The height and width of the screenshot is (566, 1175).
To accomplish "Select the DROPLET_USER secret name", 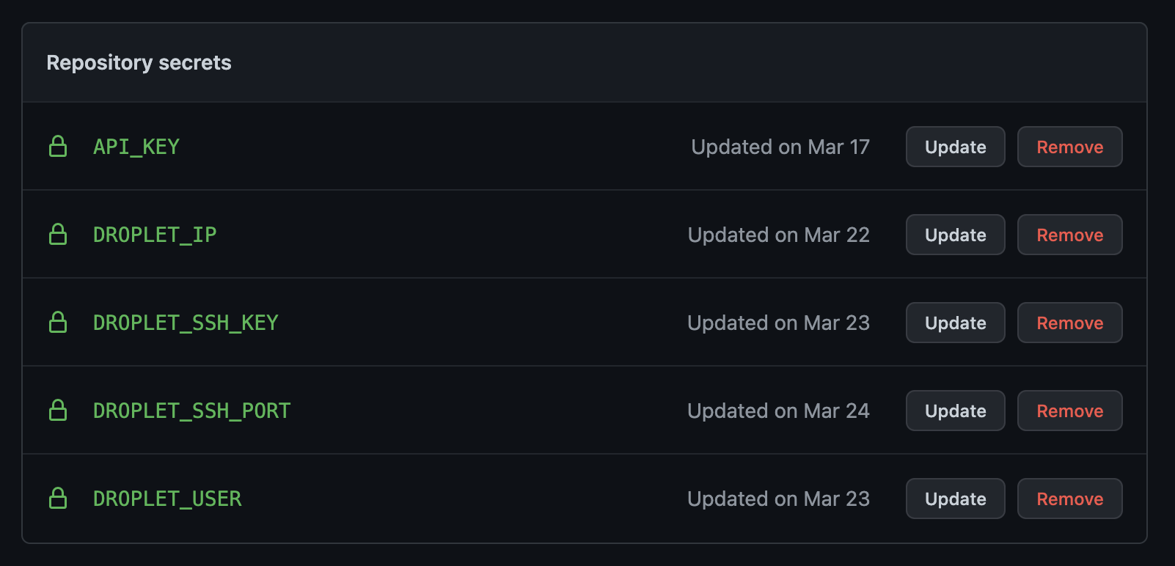I will (x=167, y=499).
